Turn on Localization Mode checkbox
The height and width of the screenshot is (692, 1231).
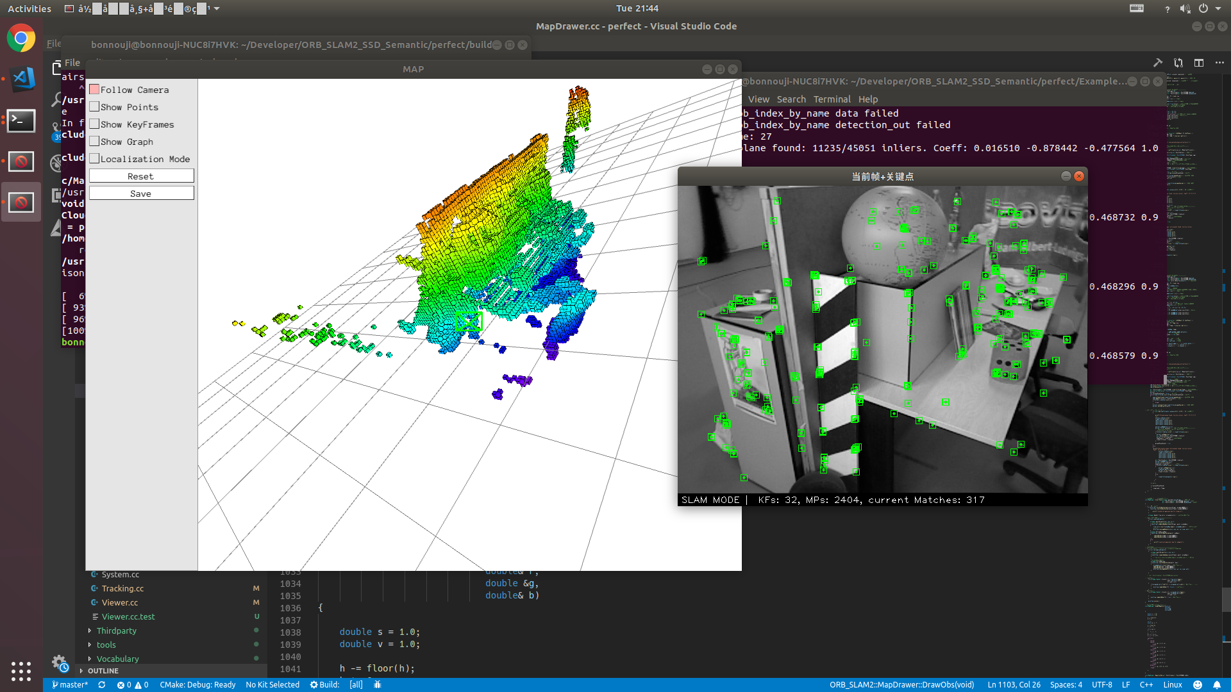point(94,159)
